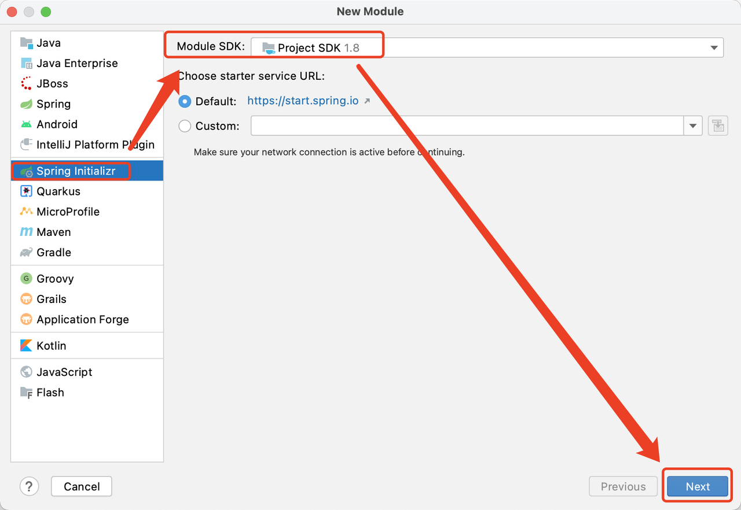Viewport: 741px width, 510px height.
Task: Click the Grails icon
Action: [27, 299]
